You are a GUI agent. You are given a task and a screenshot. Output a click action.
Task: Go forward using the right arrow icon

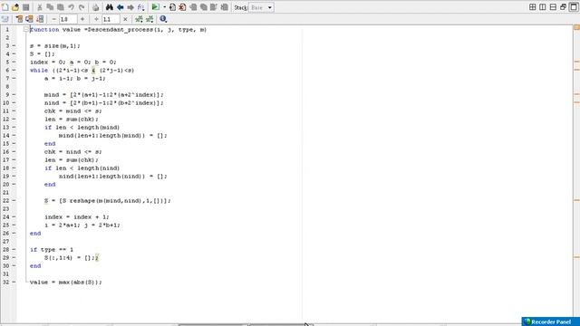[x=130, y=7]
